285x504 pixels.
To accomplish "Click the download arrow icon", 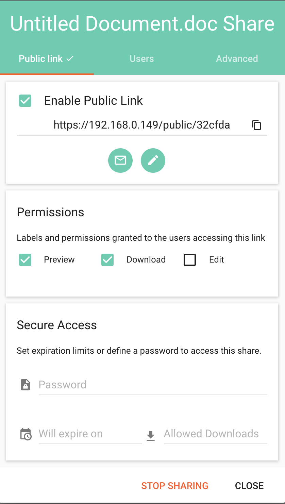I will [151, 436].
